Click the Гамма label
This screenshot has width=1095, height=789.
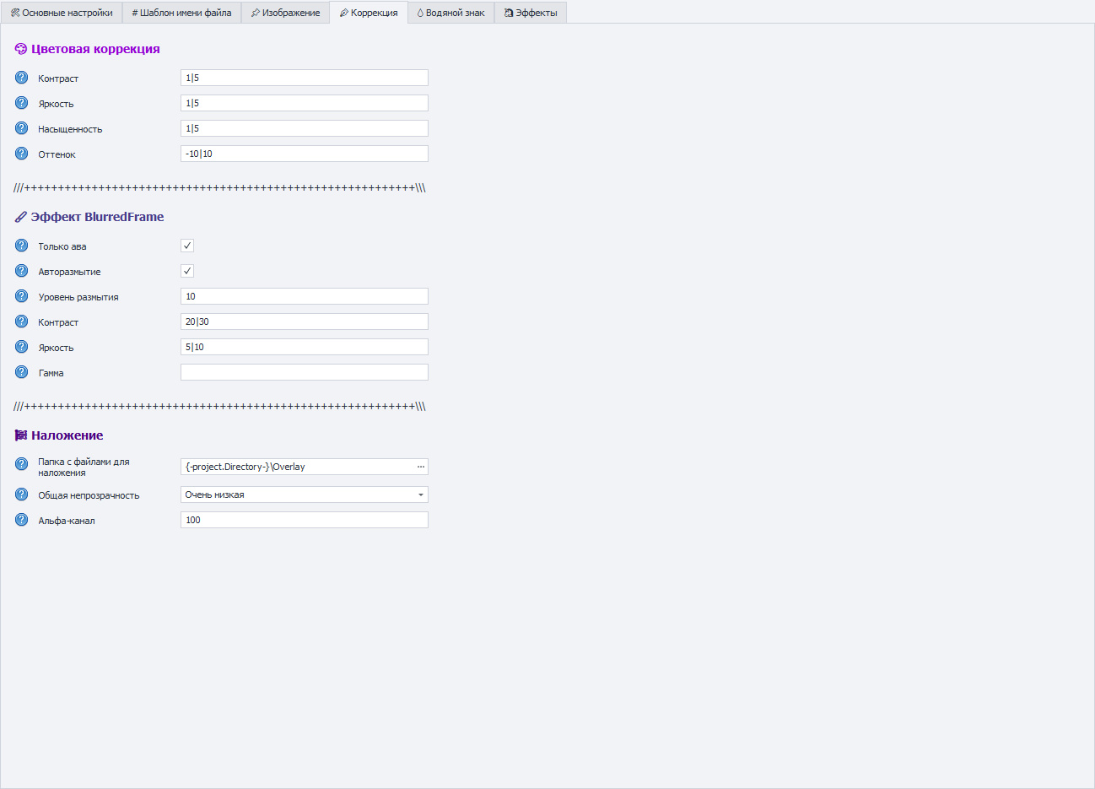[x=51, y=373]
